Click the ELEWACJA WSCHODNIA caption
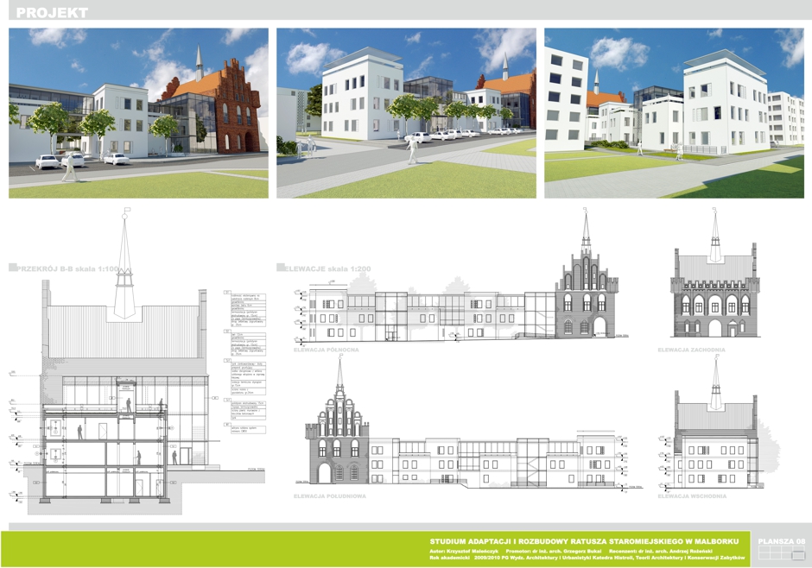The width and height of the screenshot is (812, 568). pyautogui.click(x=691, y=496)
